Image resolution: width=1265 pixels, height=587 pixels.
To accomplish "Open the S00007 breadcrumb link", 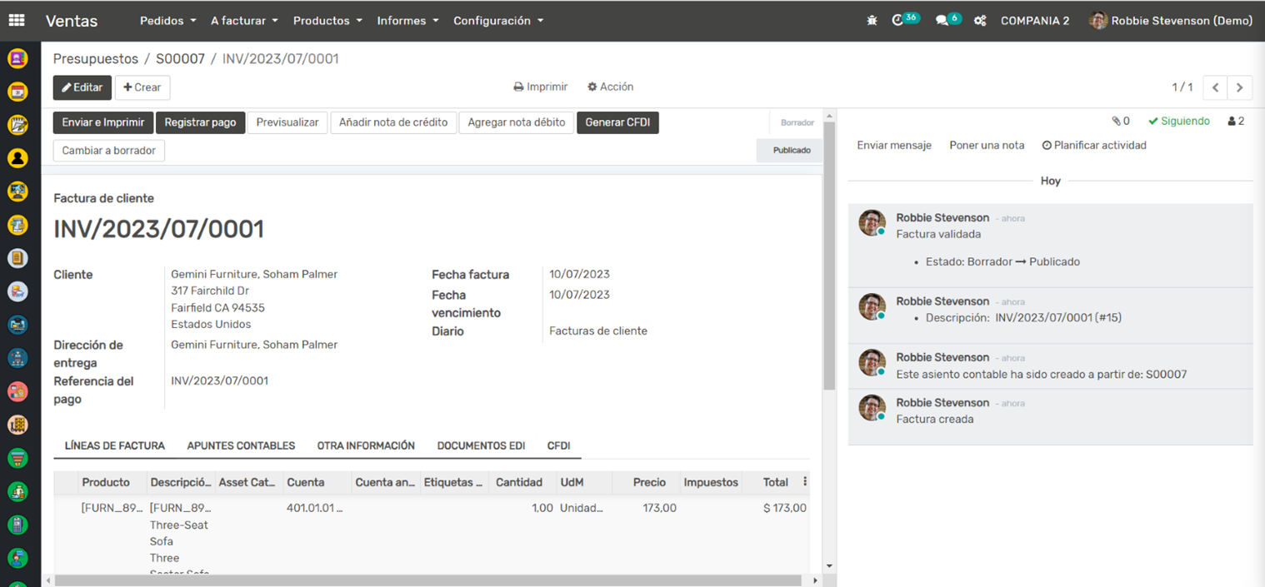I will (x=180, y=59).
